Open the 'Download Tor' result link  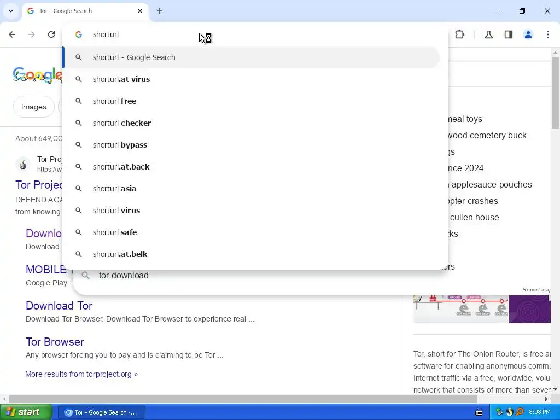coord(59,306)
